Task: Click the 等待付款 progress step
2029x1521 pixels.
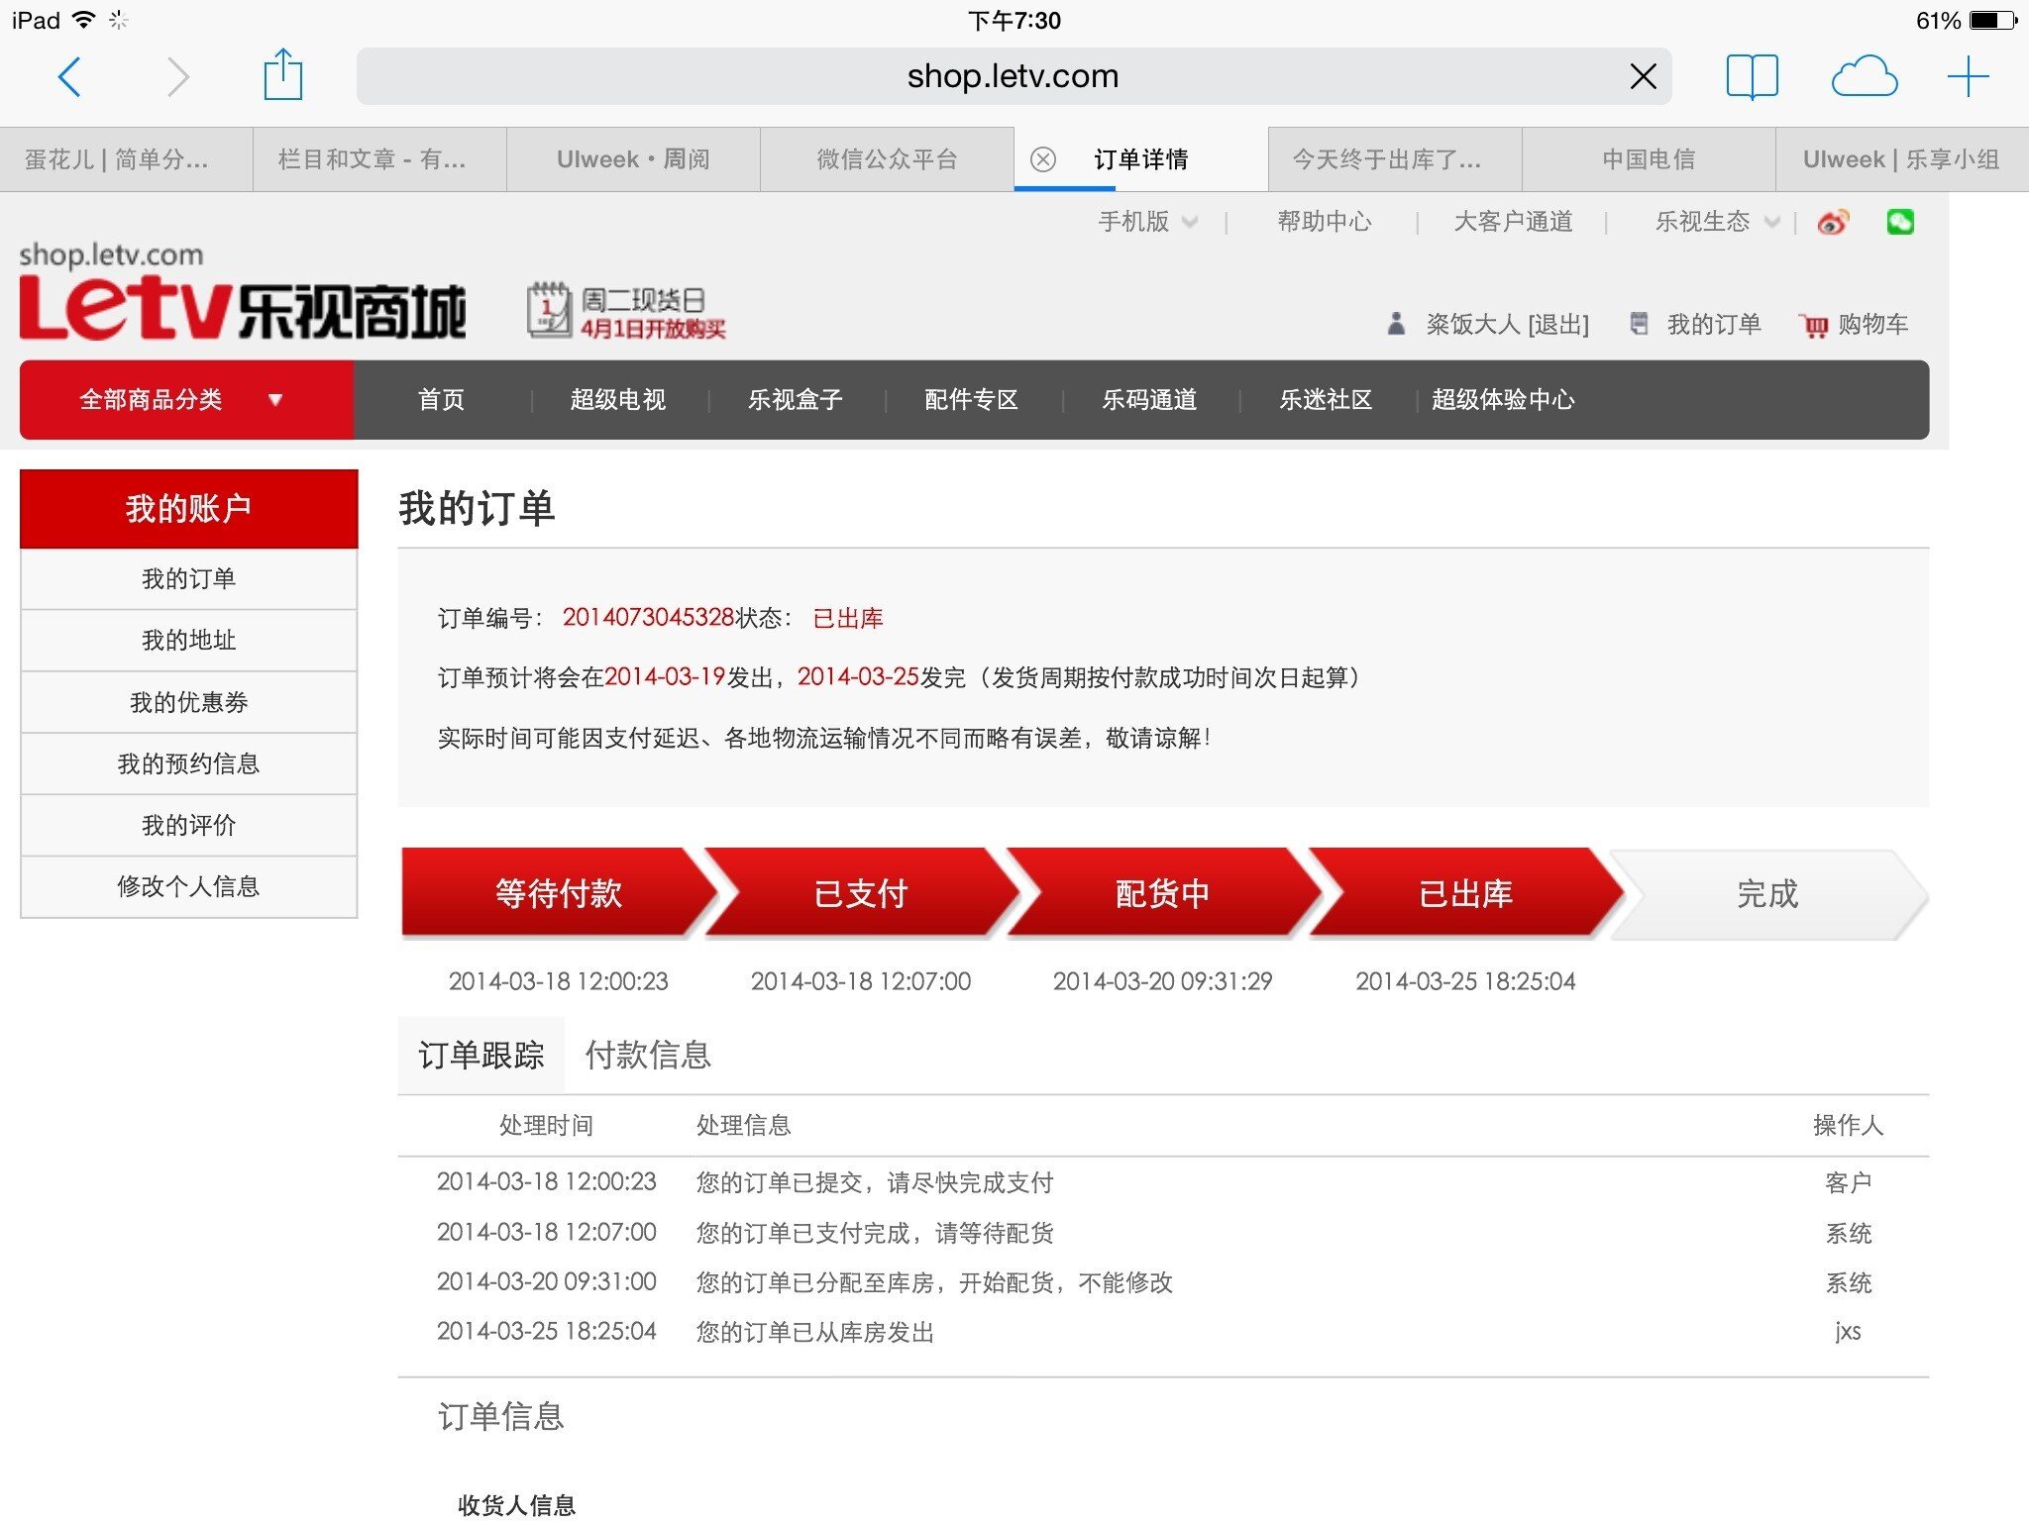Action: click(x=558, y=893)
